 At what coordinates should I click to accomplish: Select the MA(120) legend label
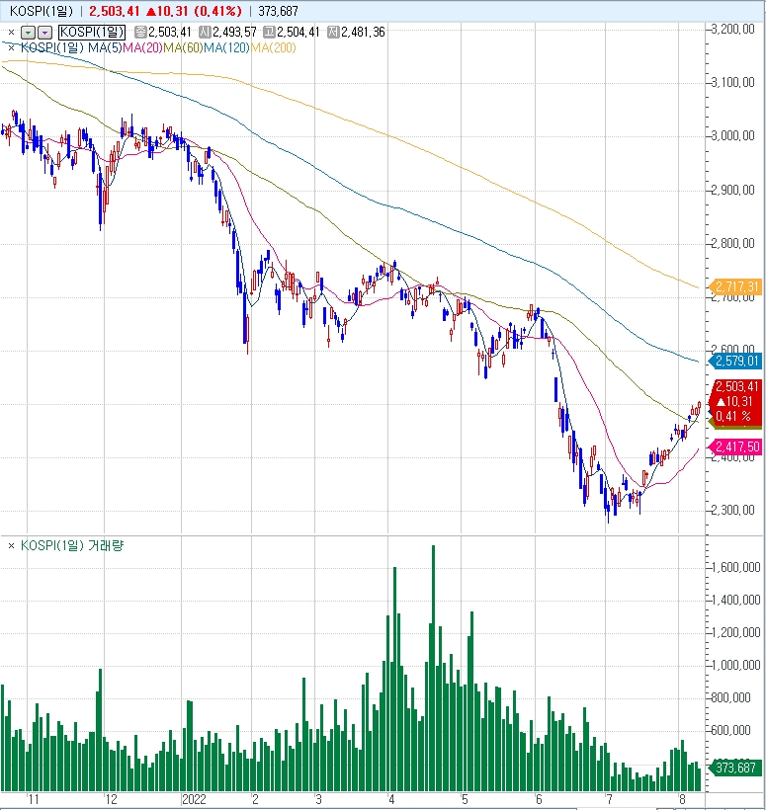click(227, 48)
